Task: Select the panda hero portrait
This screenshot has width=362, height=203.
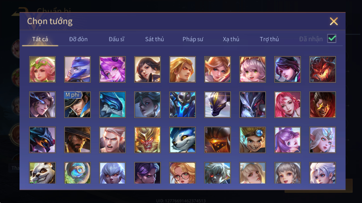Action: pos(42,173)
